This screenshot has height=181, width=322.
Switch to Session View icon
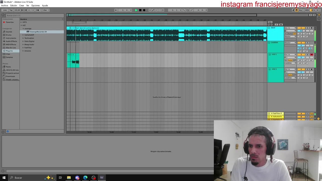click(x=319, y=18)
